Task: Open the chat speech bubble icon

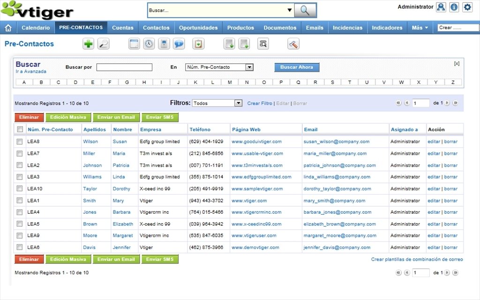Action: coord(179,44)
